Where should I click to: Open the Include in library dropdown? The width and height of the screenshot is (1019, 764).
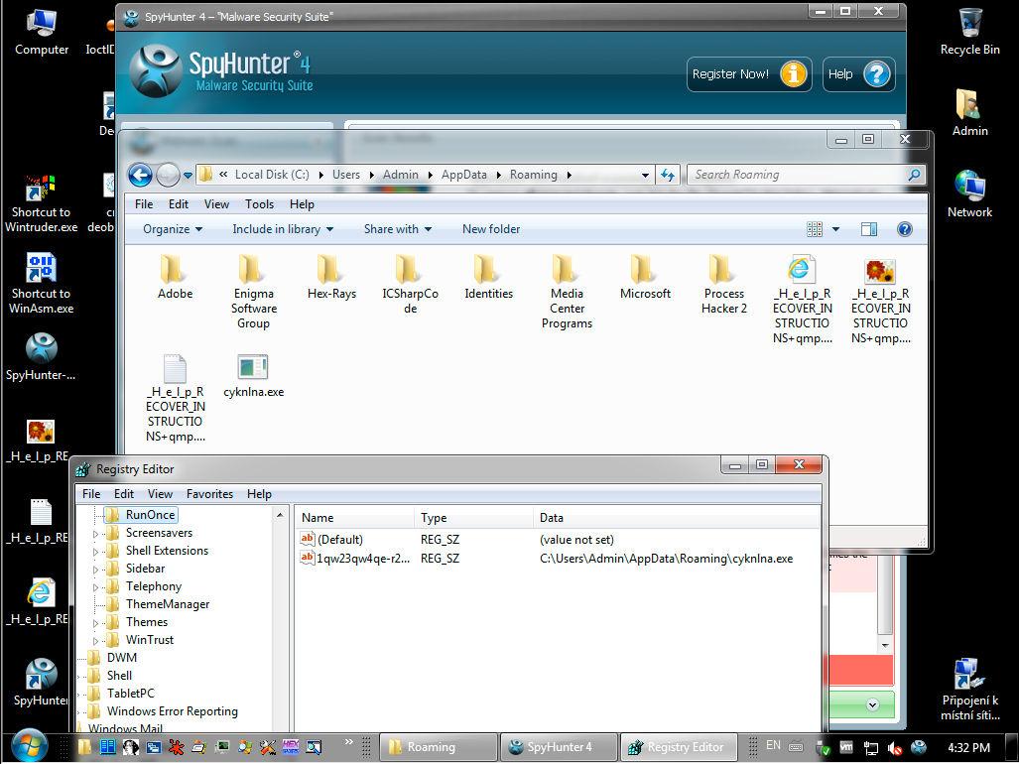[283, 228]
